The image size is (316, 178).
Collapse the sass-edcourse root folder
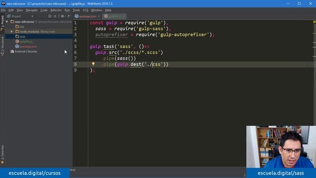[x=7, y=22]
